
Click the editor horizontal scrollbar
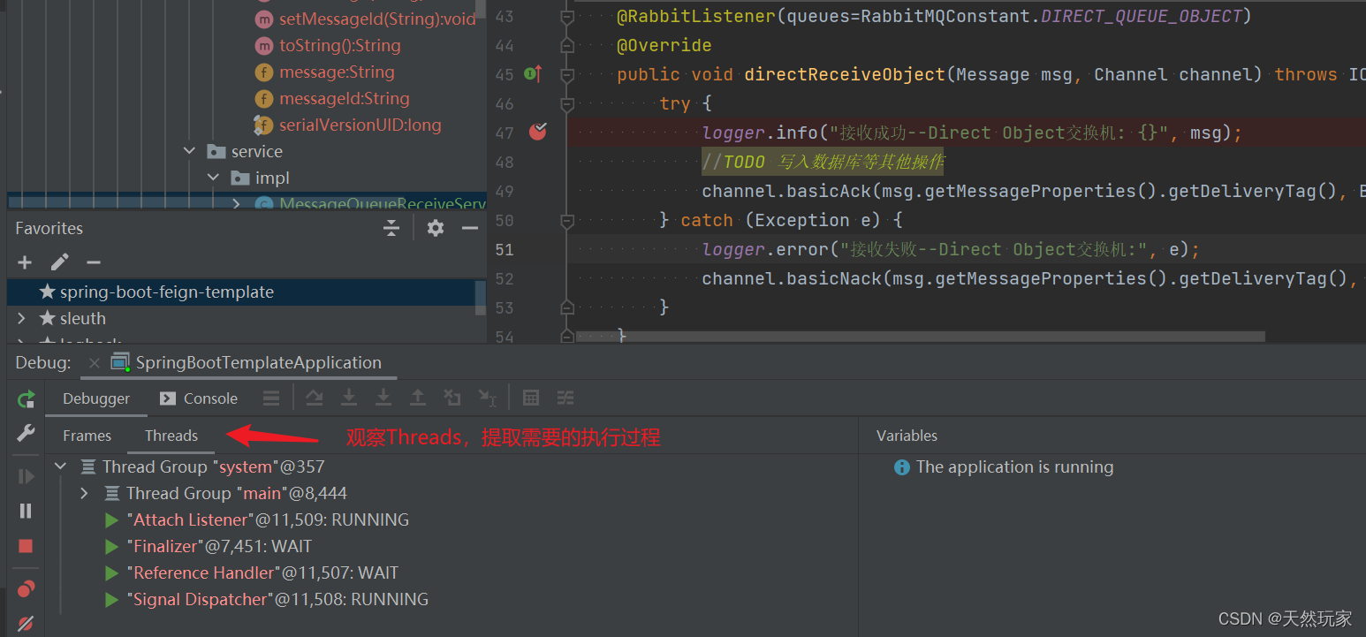(920, 337)
